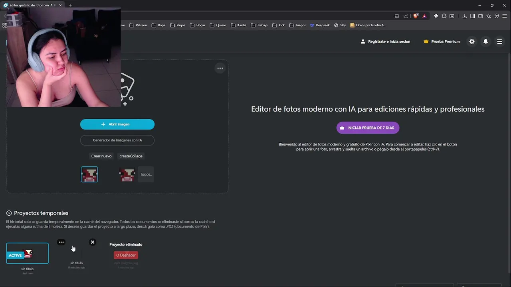Open the three-dots menu of the open-image panel

coord(220,68)
